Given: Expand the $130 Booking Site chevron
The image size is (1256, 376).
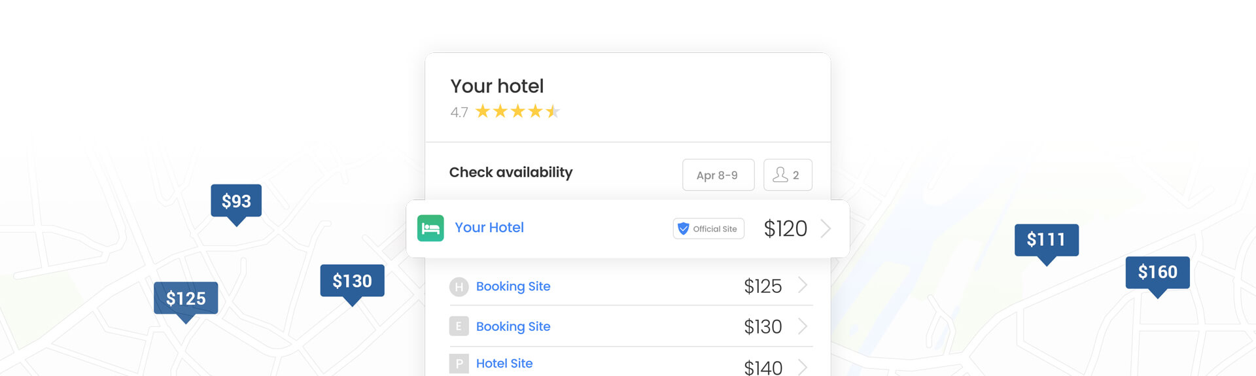Looking at the screenshot, I should [803, 326].
